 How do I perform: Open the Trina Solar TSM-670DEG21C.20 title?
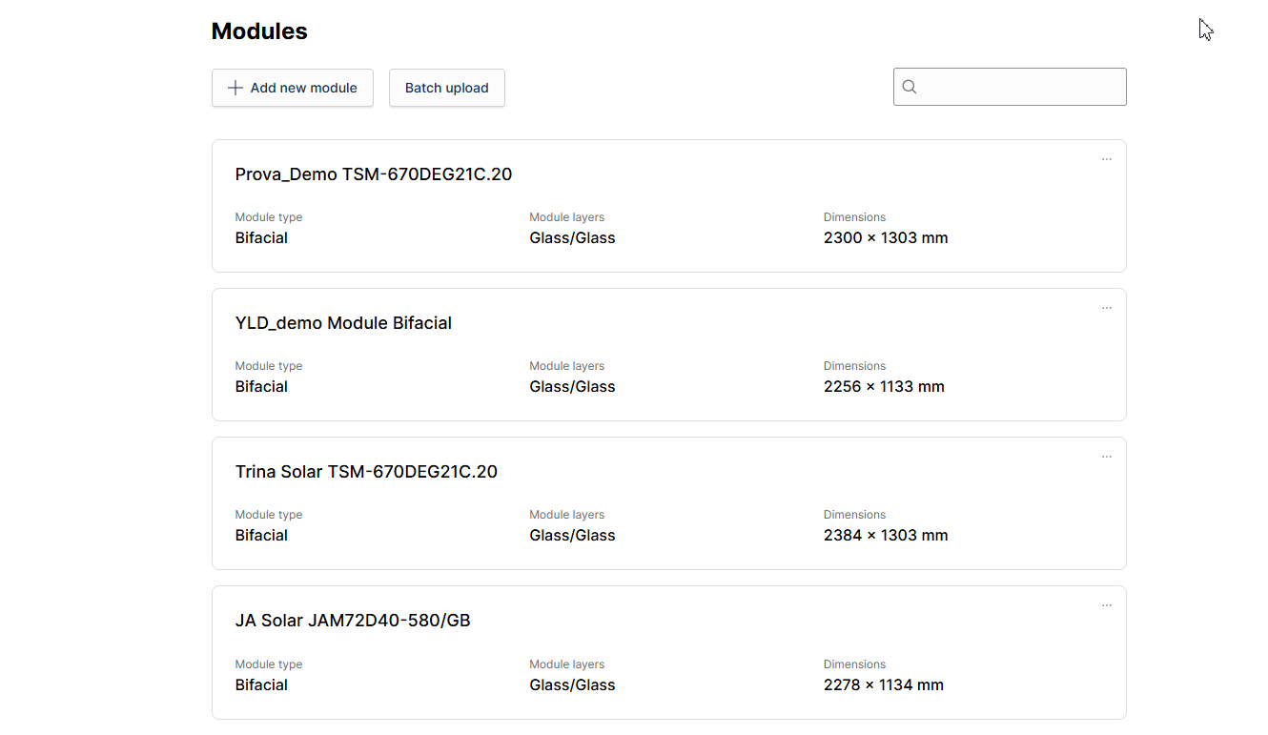coord(366,472)
